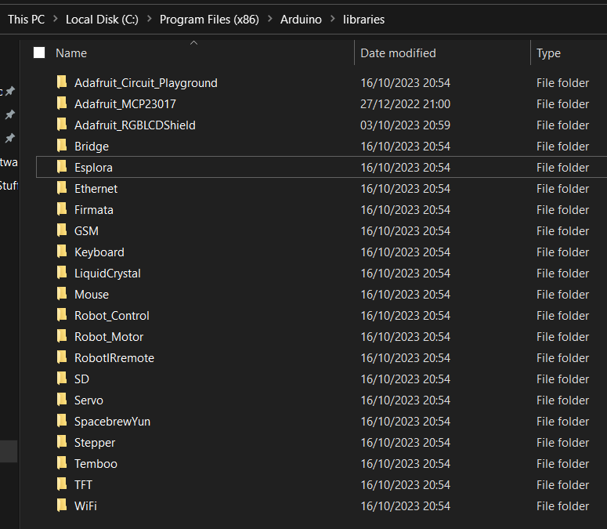607x529 pixels.
Task: Click the libraries breadcrumb segment
Action: [x=363, y=20]
